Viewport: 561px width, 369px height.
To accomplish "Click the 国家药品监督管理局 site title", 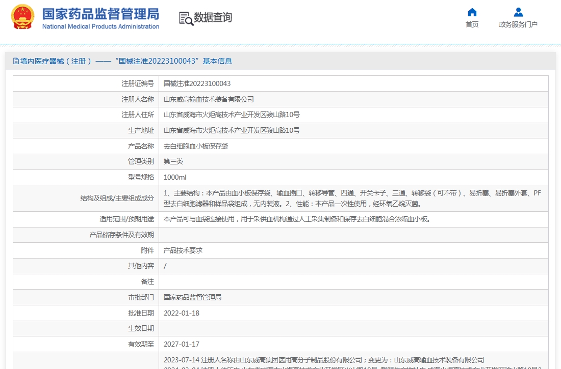I will 100,14.
